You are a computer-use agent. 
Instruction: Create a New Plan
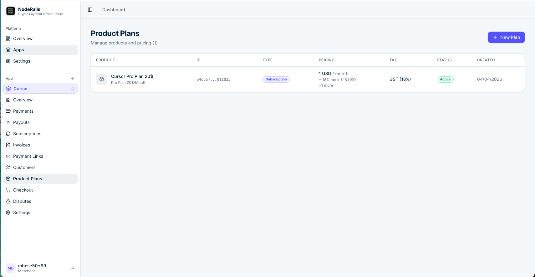(x=506, y=37)
